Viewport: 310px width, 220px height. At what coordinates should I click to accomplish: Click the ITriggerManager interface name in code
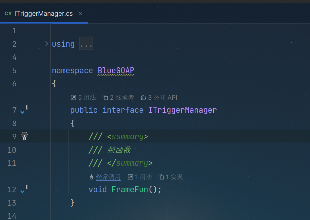pos(183,110)
